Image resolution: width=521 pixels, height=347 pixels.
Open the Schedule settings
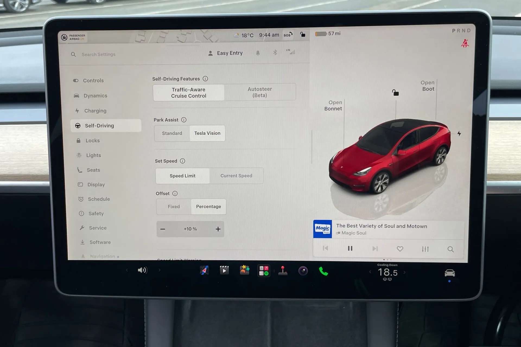(x=94, y=199)
